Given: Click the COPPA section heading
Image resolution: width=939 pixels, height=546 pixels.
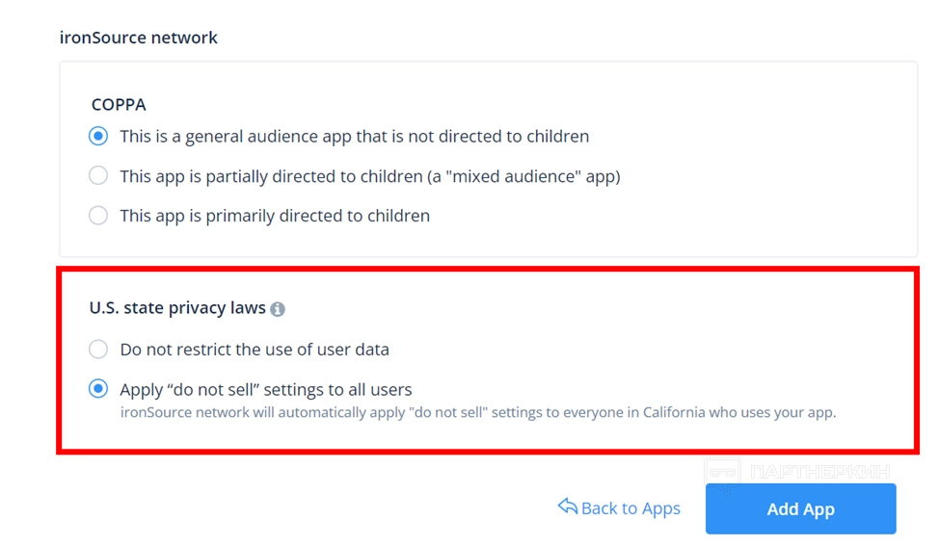Looking at the screenshot, I should pyautogui.click(x=119, y=104).
